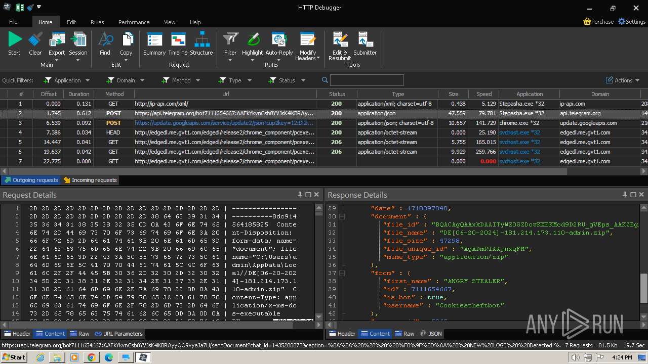Open the Actions dropdown

point(623,80)
